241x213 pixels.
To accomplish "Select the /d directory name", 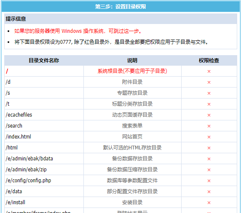I will coord(8,82).
